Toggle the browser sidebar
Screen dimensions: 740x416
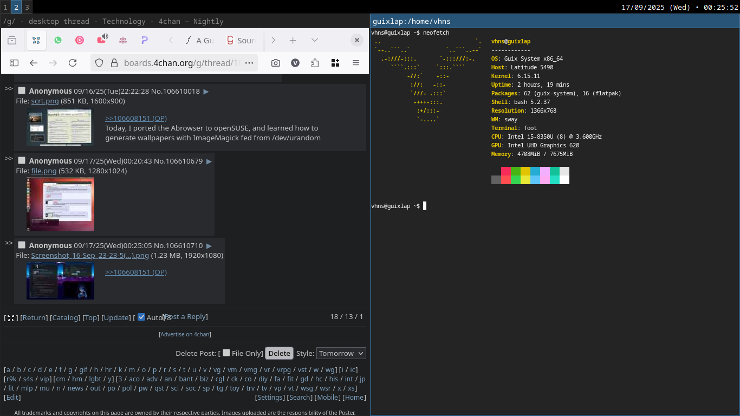click(x=14, y=63)
